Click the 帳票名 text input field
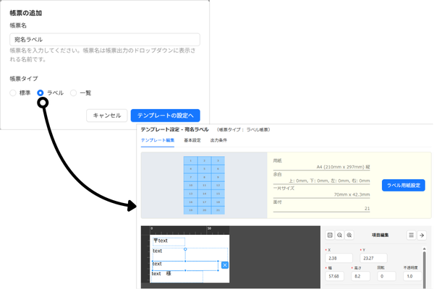 [x=105, y=40]
